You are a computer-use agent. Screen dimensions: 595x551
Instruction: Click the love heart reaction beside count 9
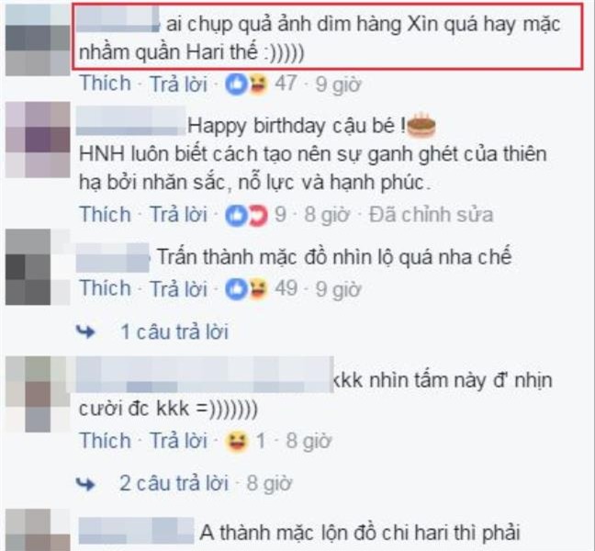click(x=257, y=215)
